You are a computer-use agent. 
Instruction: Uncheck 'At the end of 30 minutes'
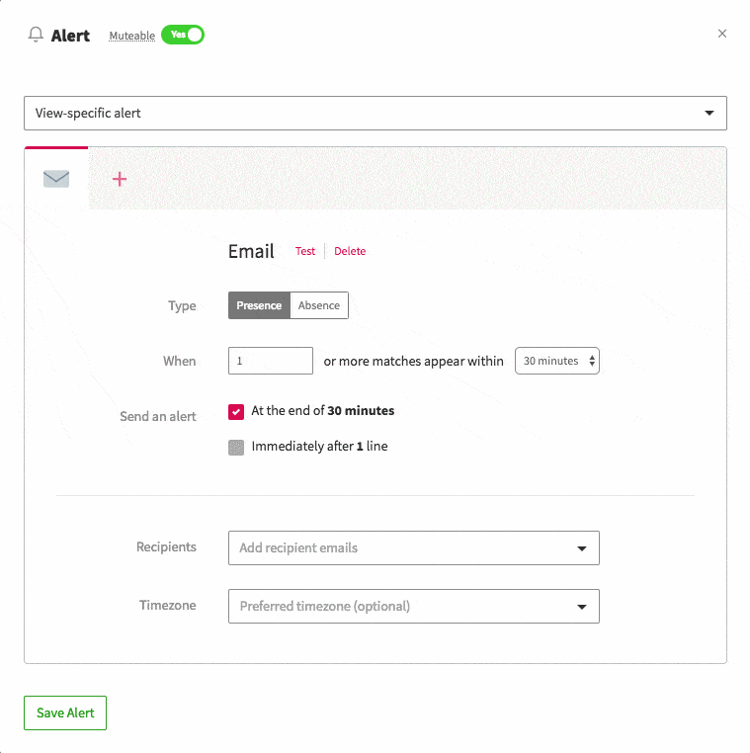click(236, 411)
